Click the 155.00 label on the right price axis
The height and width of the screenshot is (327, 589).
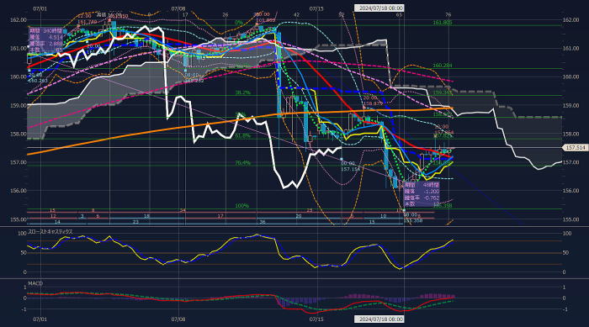point(570,219)
